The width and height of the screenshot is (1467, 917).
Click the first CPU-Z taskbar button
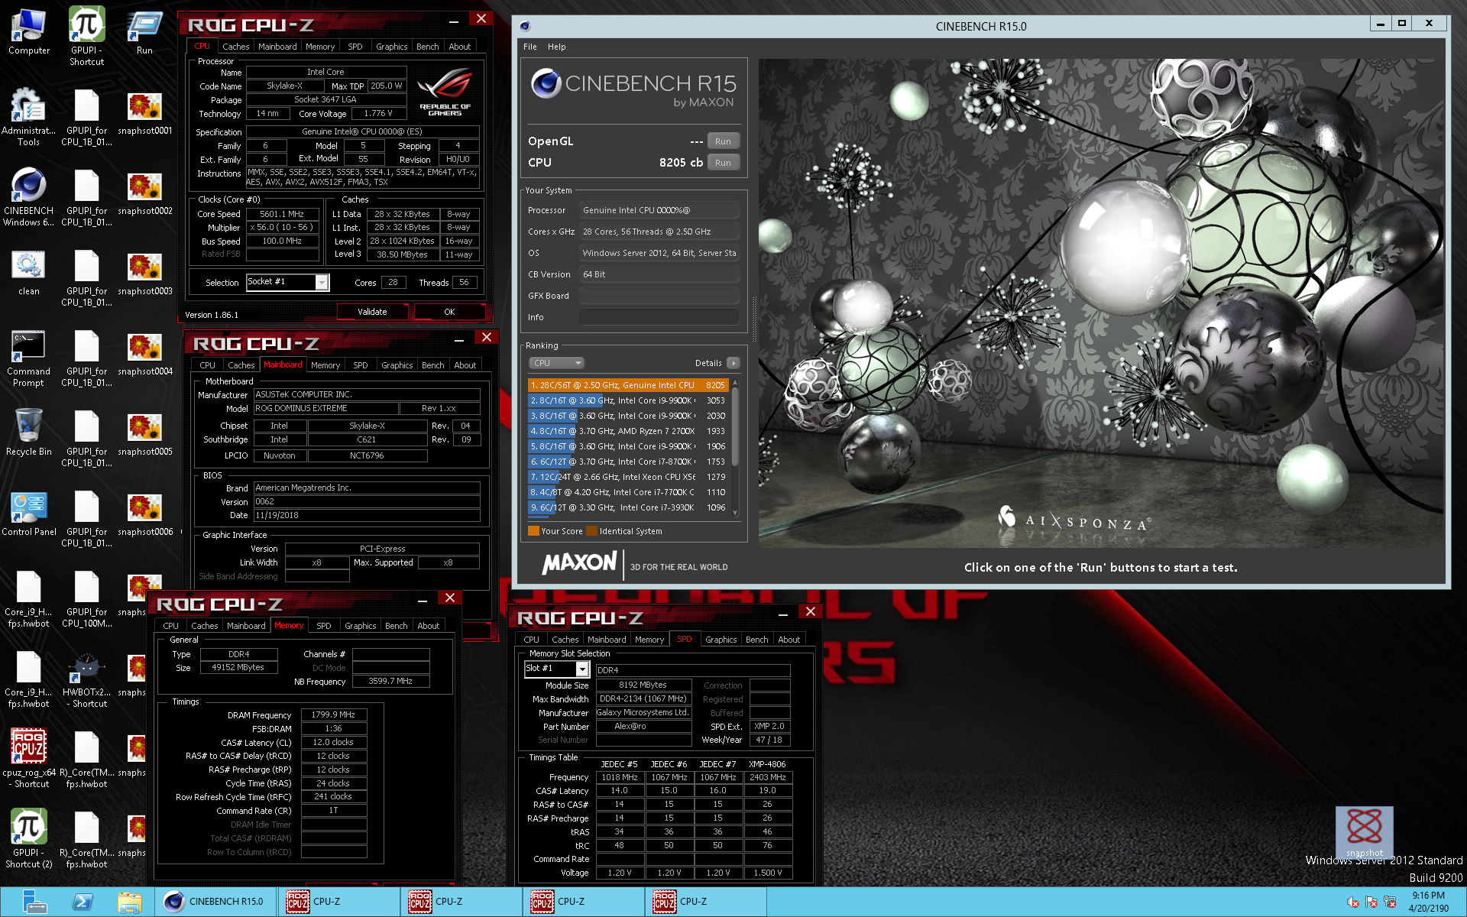pos(338,902)
